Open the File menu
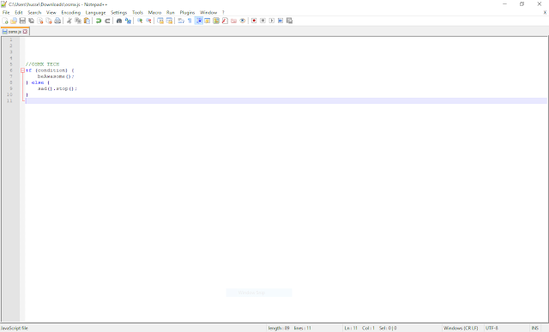549x332 pixels. pyautogui.click(x=6, y=13)
